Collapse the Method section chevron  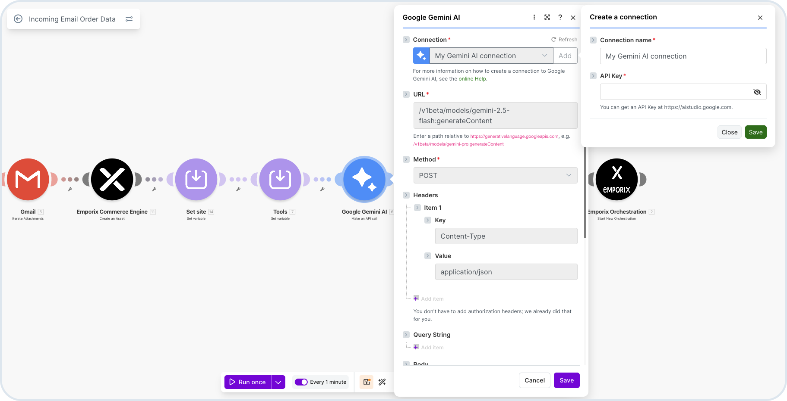406,159
